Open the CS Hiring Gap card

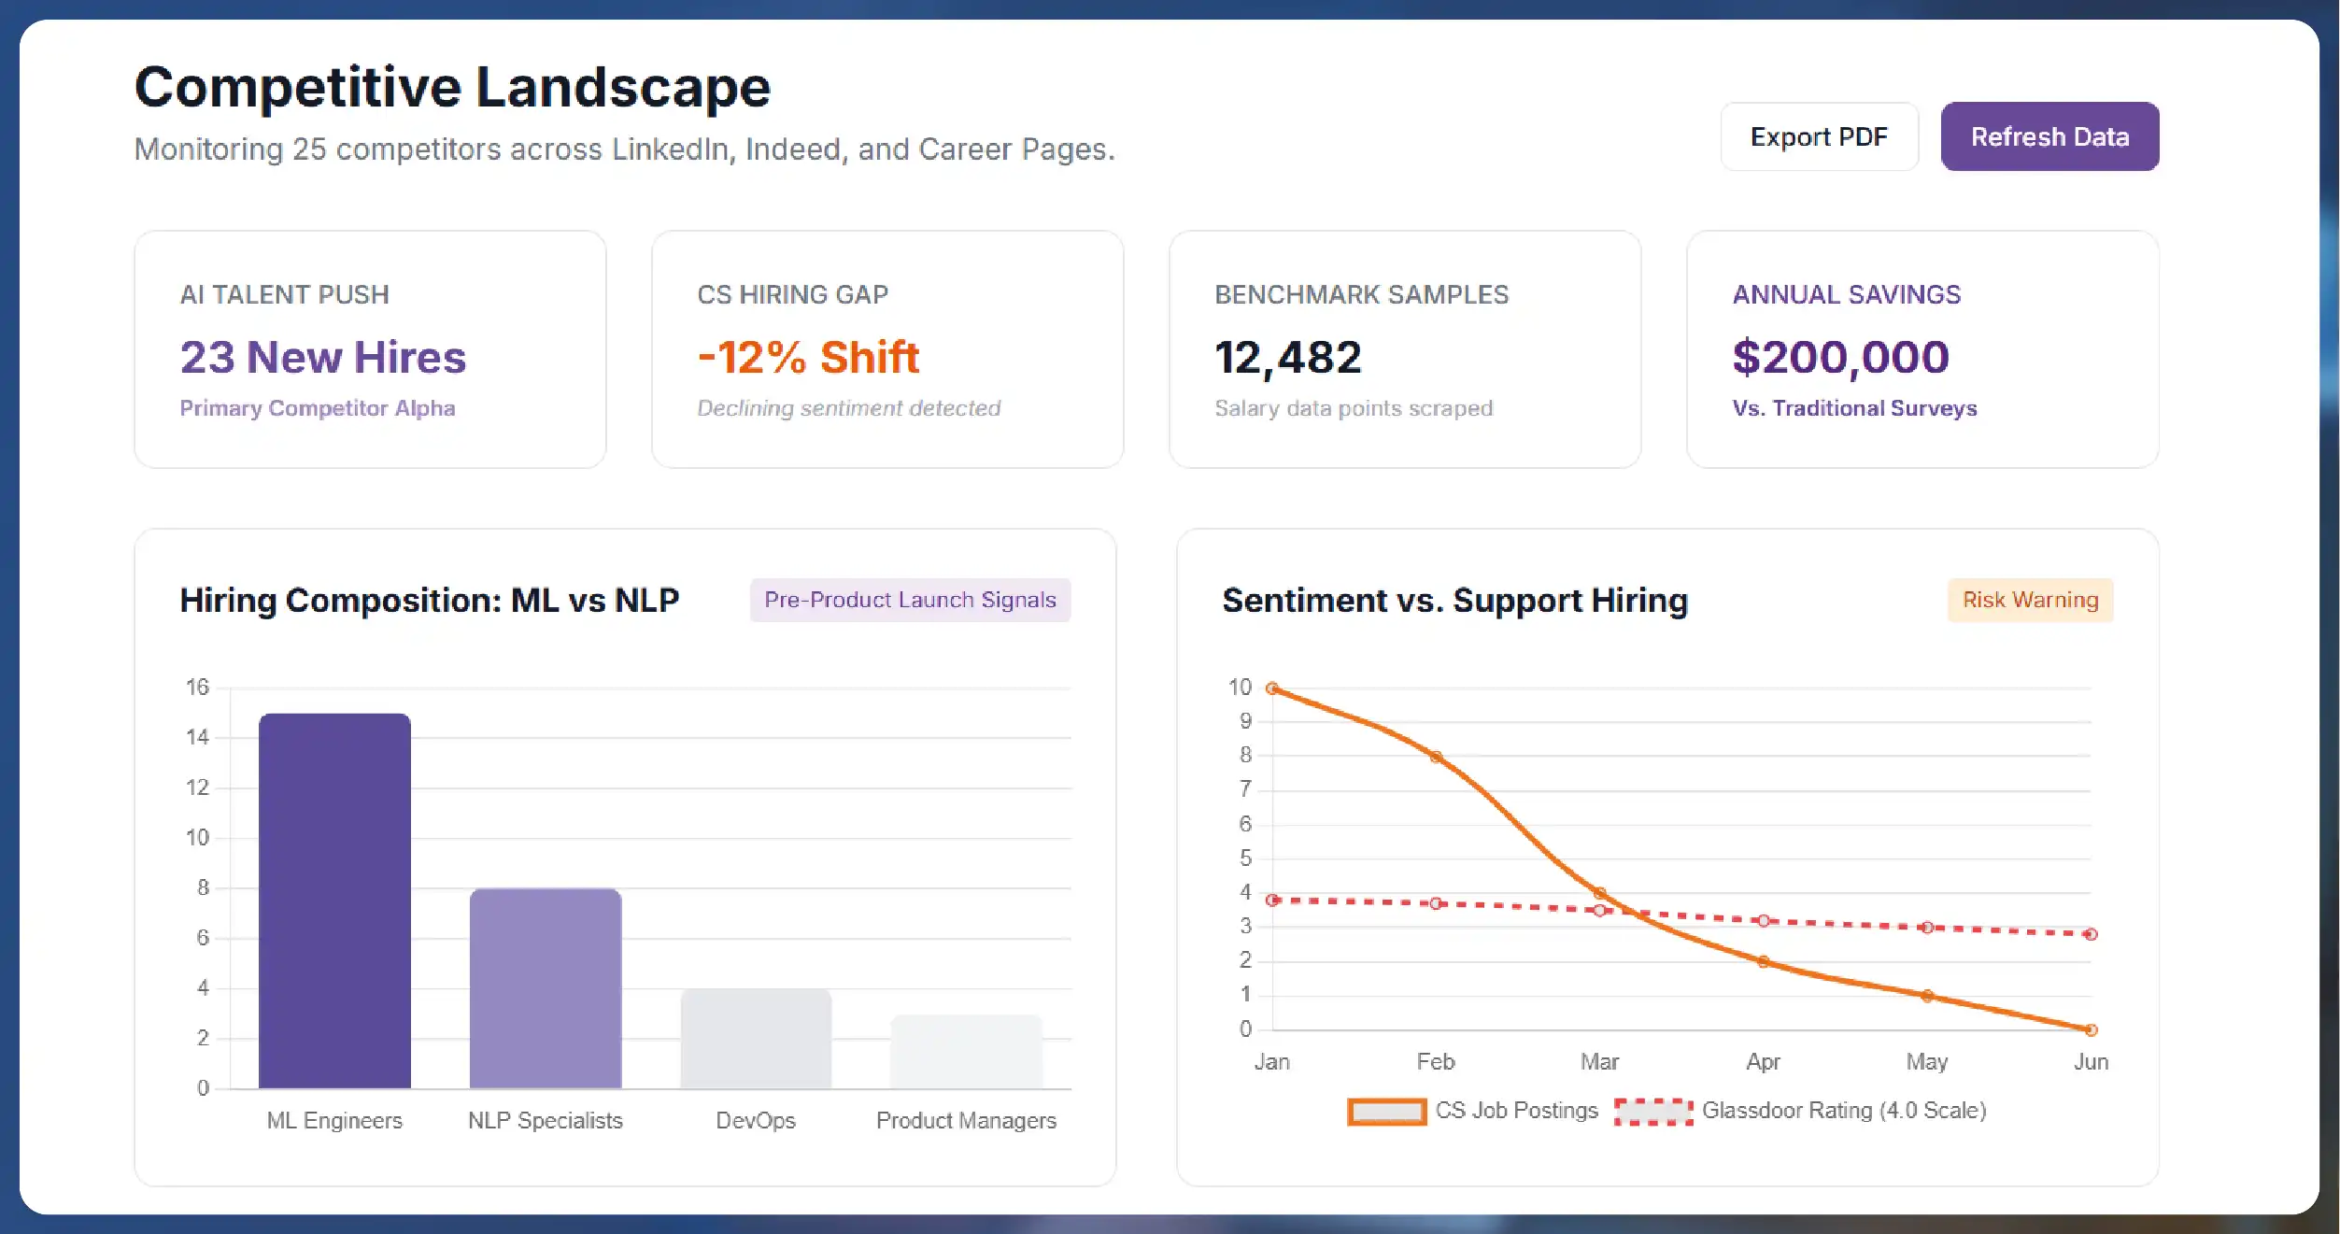coord(887,350)
